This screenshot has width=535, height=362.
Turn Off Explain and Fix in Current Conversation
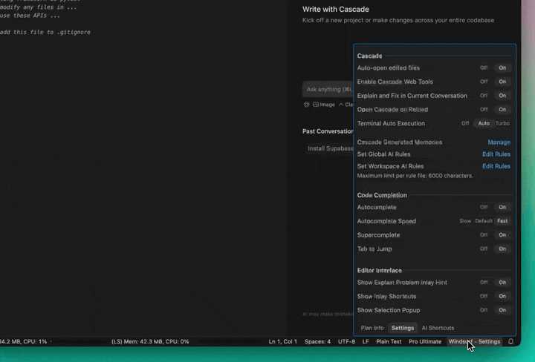pyautogui.click(x=484, y=96)
